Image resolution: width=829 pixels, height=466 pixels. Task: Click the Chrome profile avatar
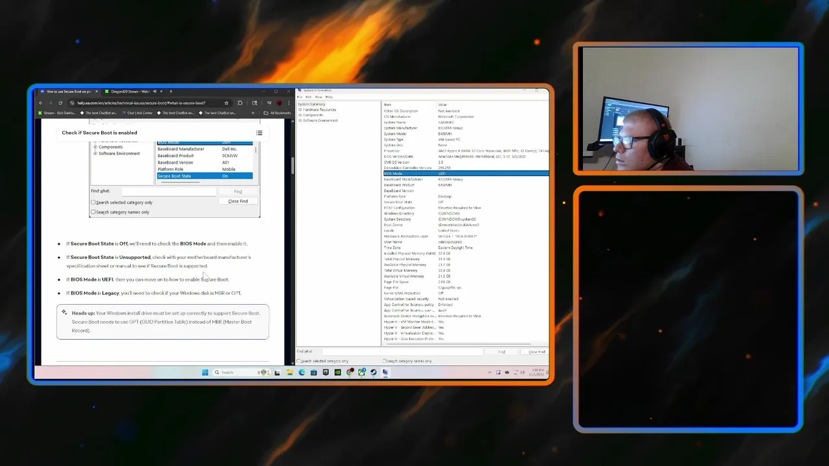pyautogui.click(x=279, y=103)
